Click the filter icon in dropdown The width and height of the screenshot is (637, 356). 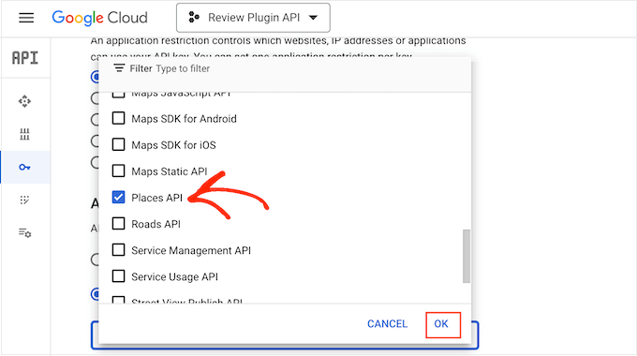click(119, 68)
